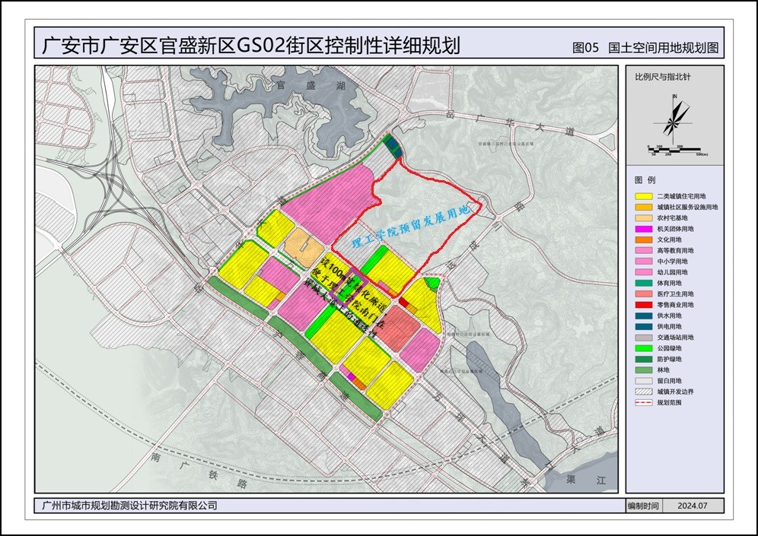The height and width of the screenshot is (536, 758).
Task: Click the 幼儿园用地 legend swatch
Action: pyautogui.click(x=643, y=272)
